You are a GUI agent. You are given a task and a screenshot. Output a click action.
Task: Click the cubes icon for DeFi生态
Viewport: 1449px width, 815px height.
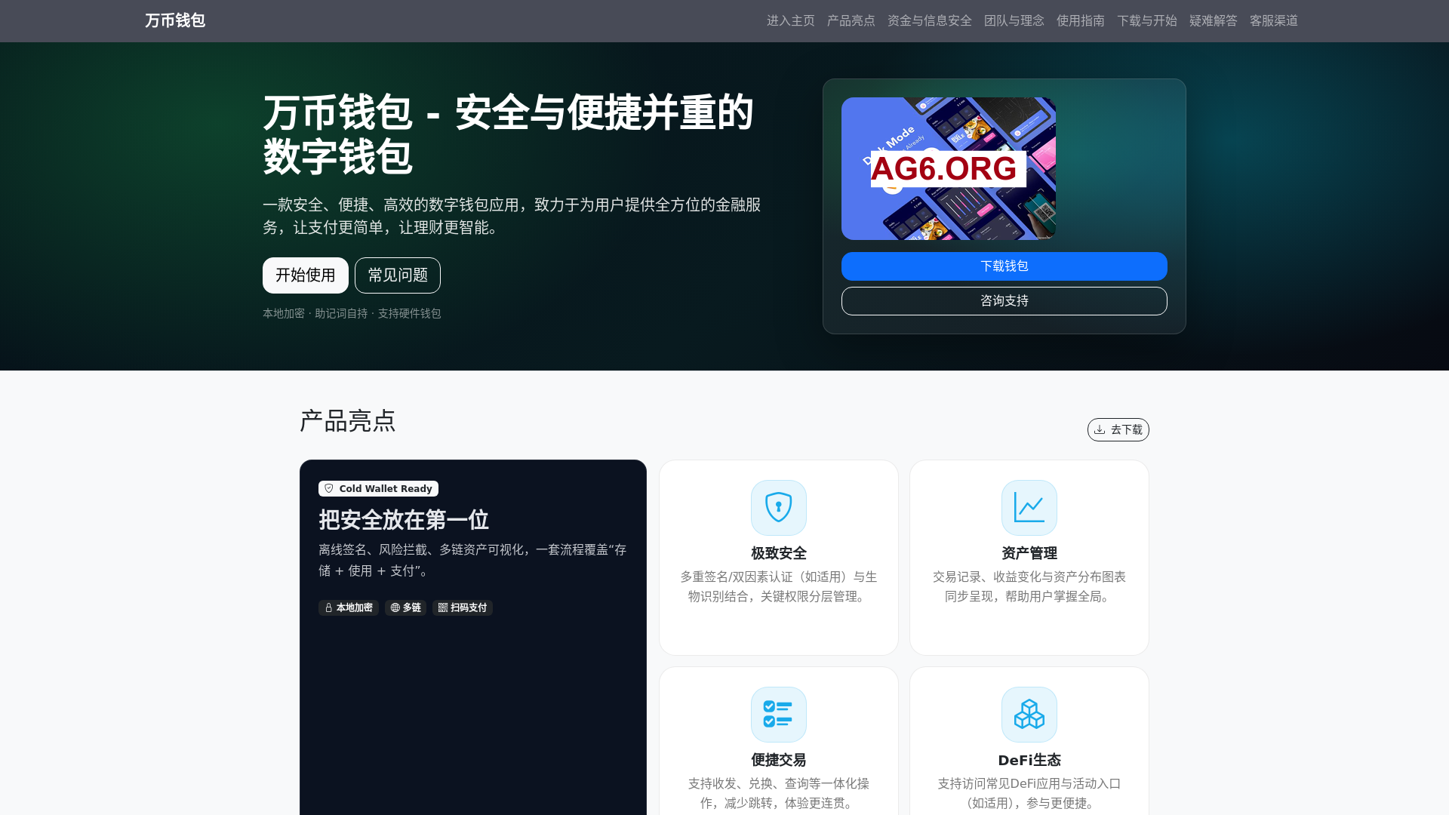(1029, 715)
